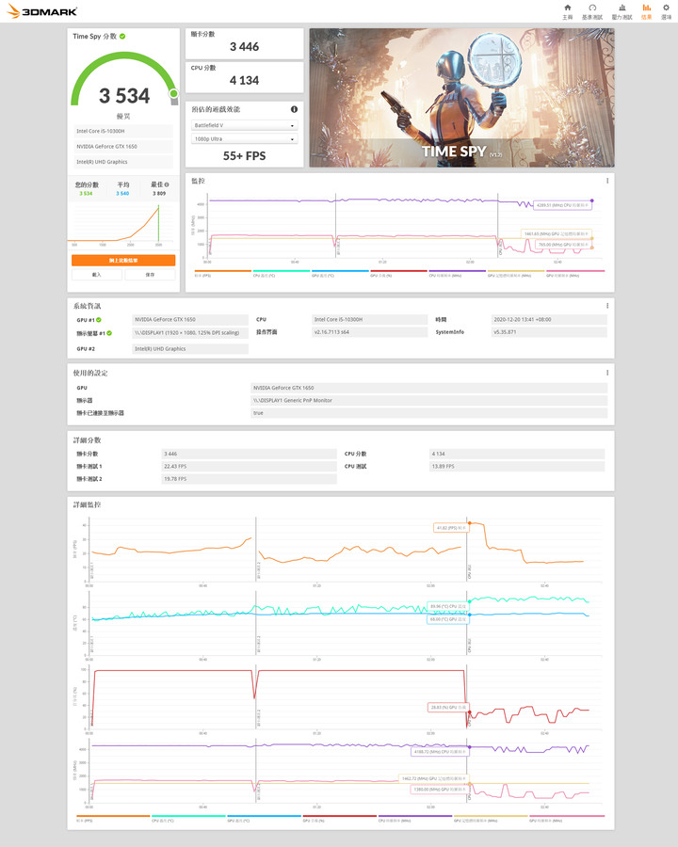
Task: Click the info icon in estimated game performance
Action: (294, 109)
